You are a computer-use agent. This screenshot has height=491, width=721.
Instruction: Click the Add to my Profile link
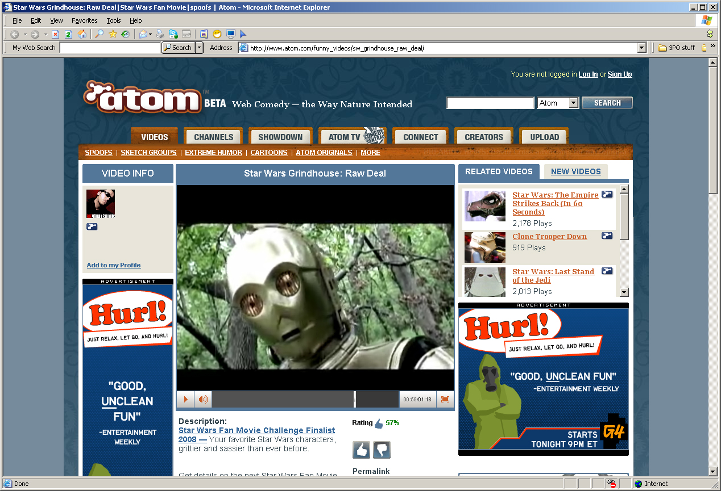(x=114, y=265)
